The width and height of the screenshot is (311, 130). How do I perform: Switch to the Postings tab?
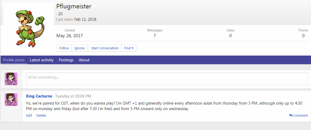[x=66, y=60]
